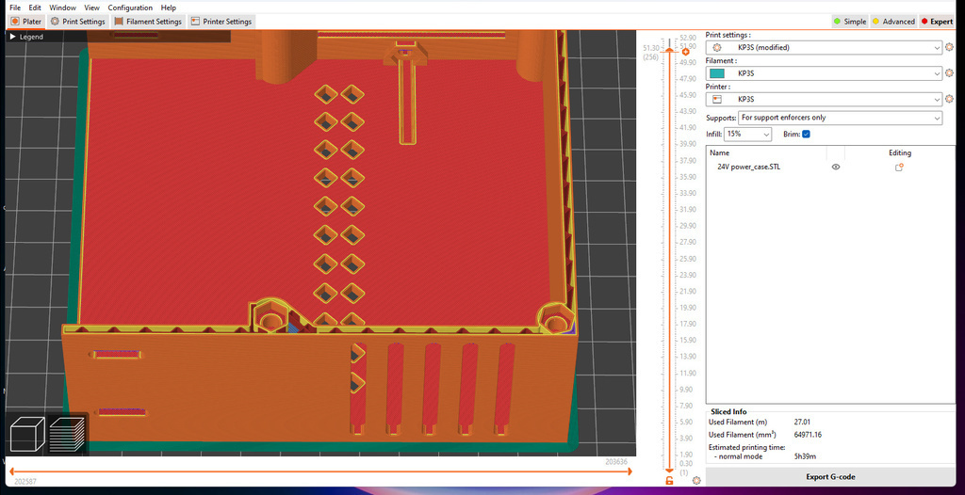The image size is (965, 495).
Task: Switch to the 3D editor view cube
Action: [27, 436]
